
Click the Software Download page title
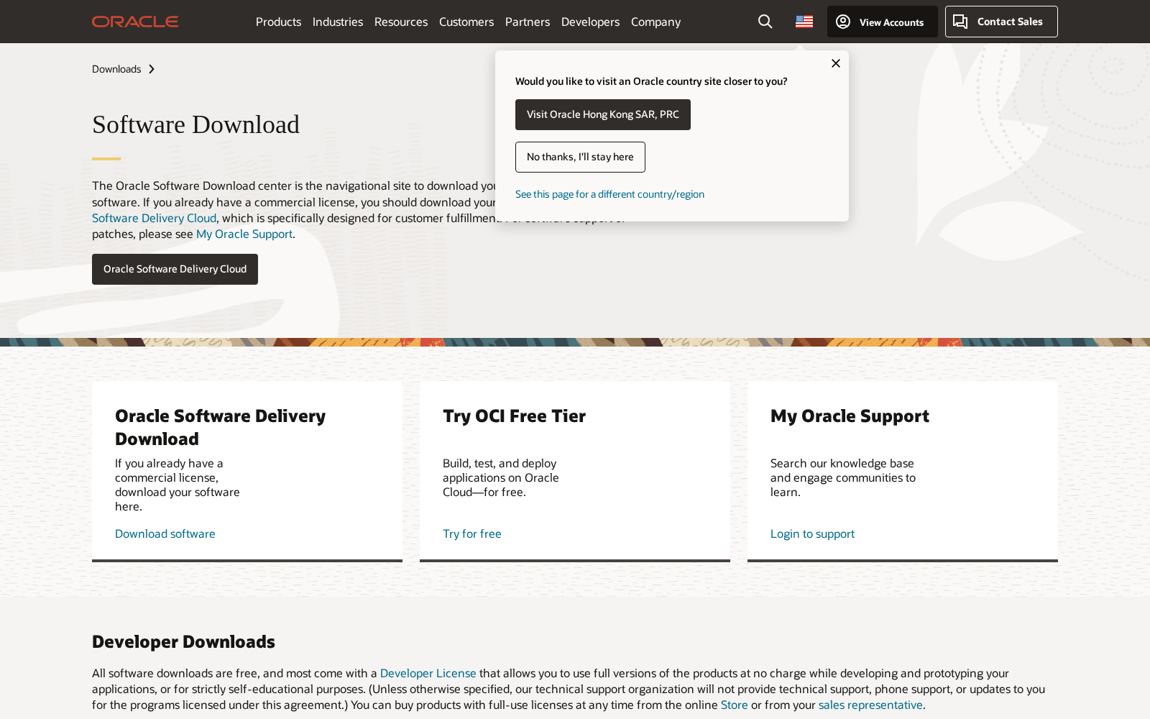195,124
